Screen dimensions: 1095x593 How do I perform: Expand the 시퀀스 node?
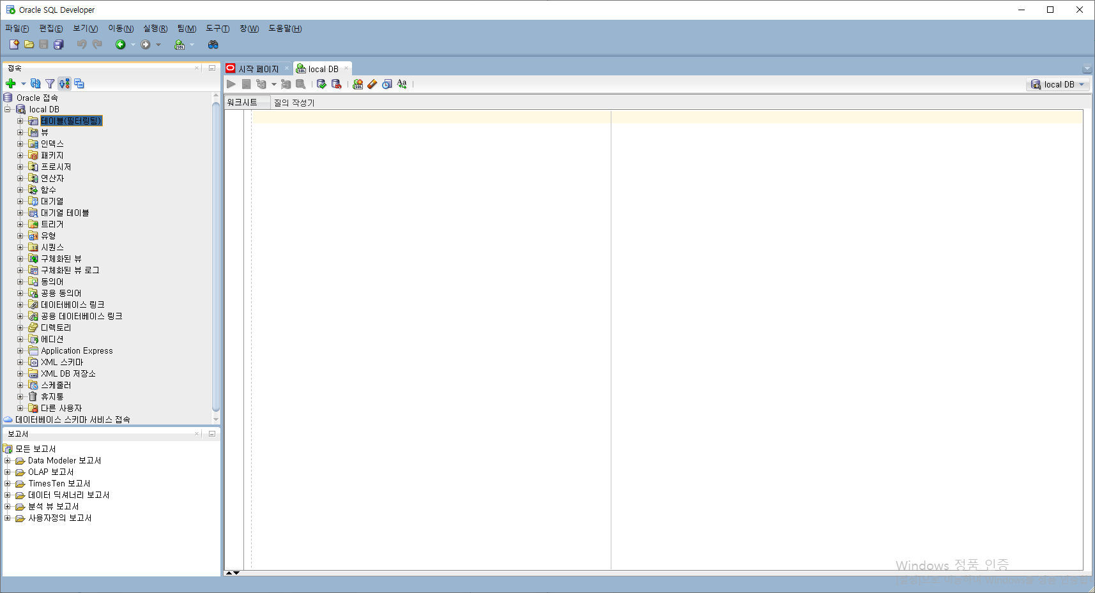20,247
